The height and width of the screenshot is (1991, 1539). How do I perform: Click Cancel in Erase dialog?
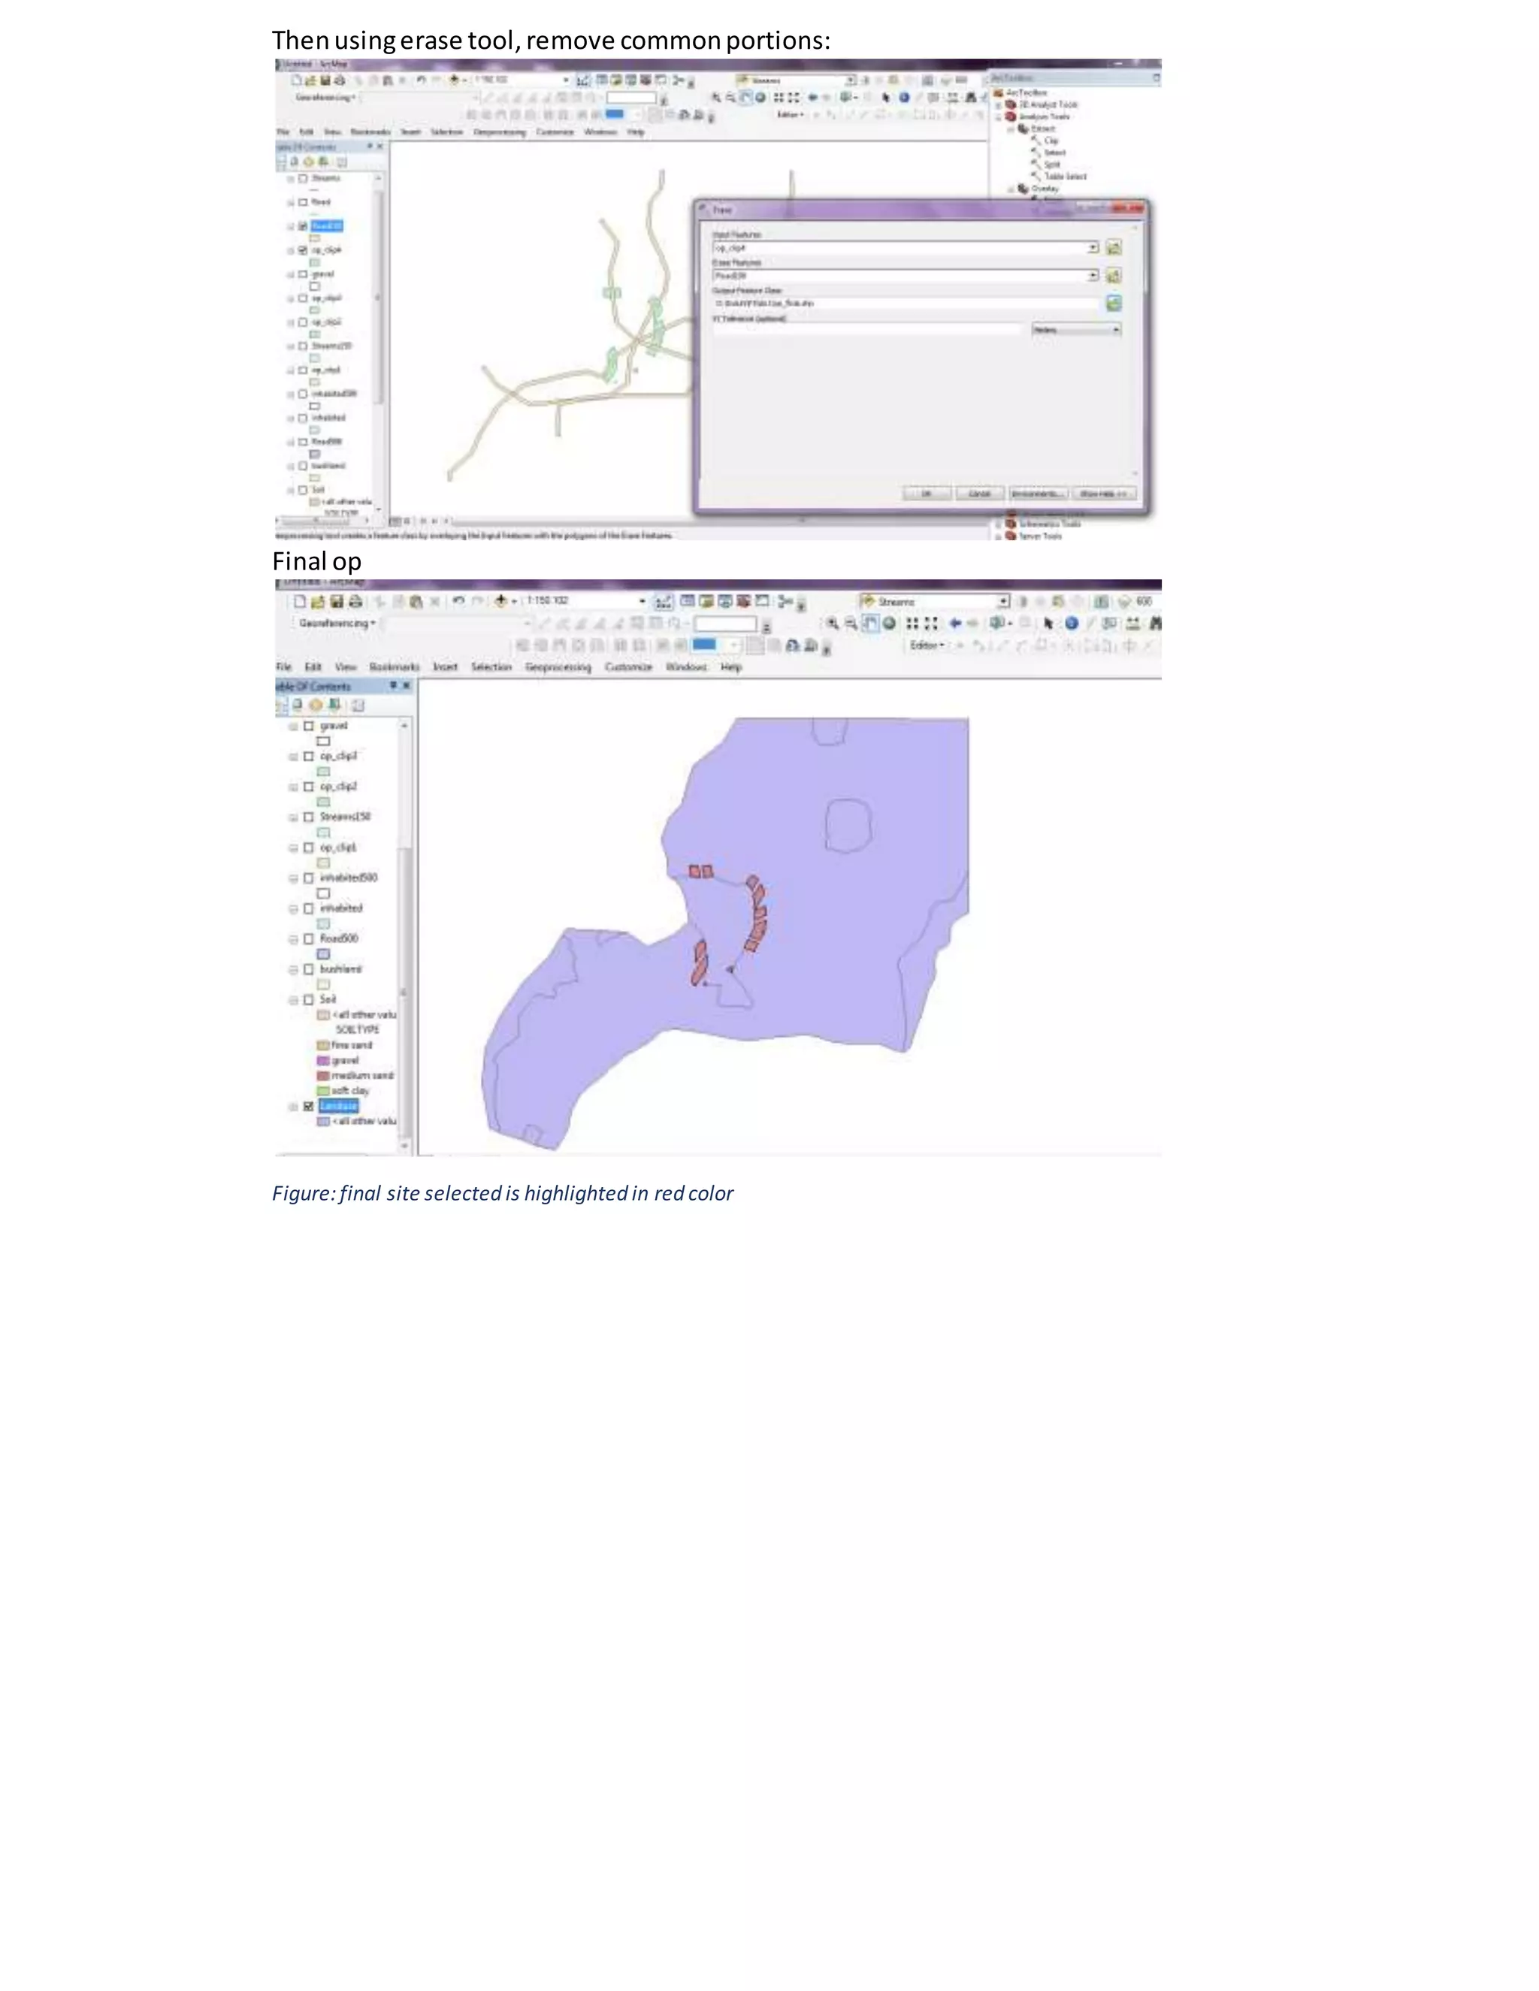tap(980, 493)
